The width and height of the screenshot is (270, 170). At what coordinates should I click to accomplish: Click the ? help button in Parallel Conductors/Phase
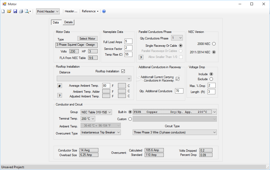pyautogui.click(x=141, y=57)
